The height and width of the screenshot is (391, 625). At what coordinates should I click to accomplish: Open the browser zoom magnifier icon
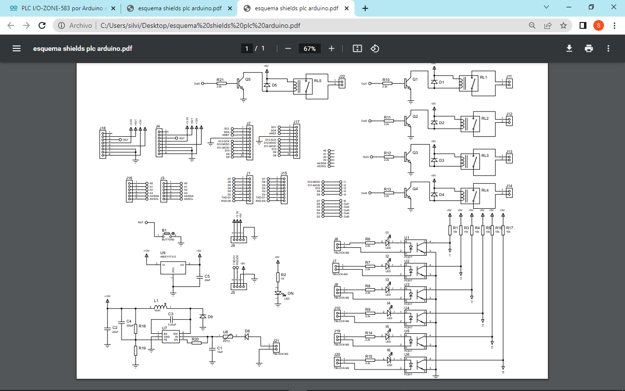pos(532,25)
